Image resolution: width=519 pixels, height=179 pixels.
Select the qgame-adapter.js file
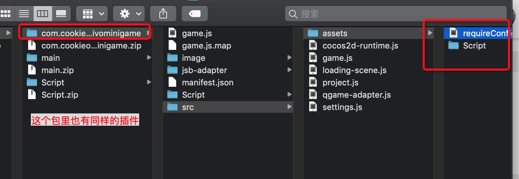[x=357, y=95]
